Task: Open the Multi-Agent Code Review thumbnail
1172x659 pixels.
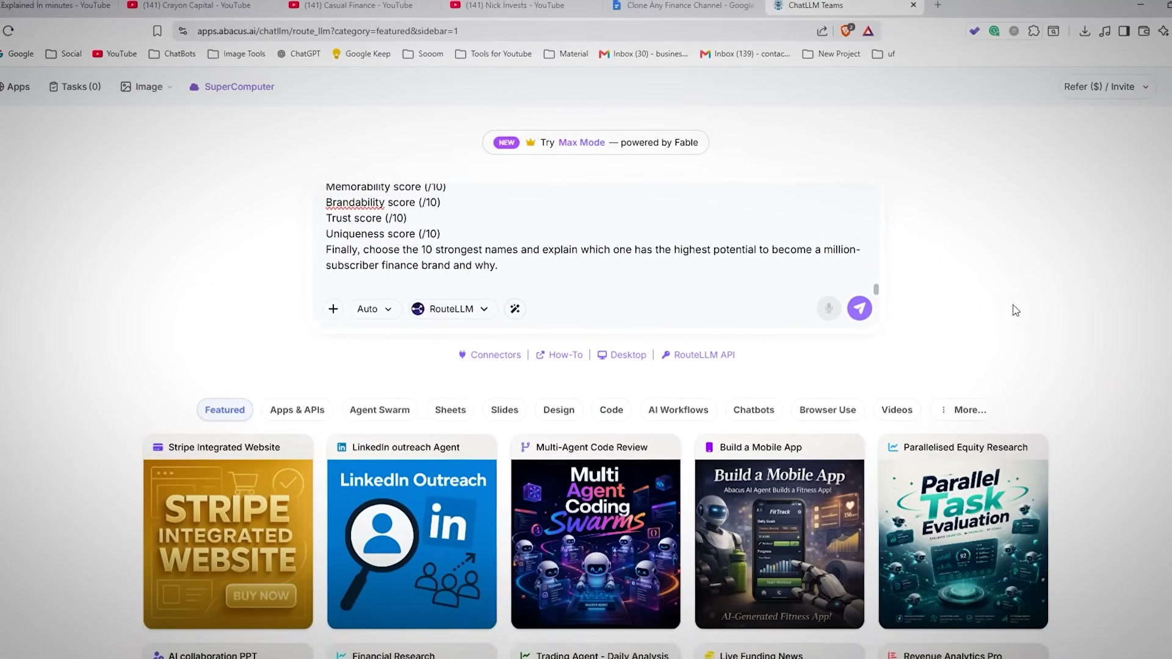Action: pyautogui.click(x=596, y=544)
